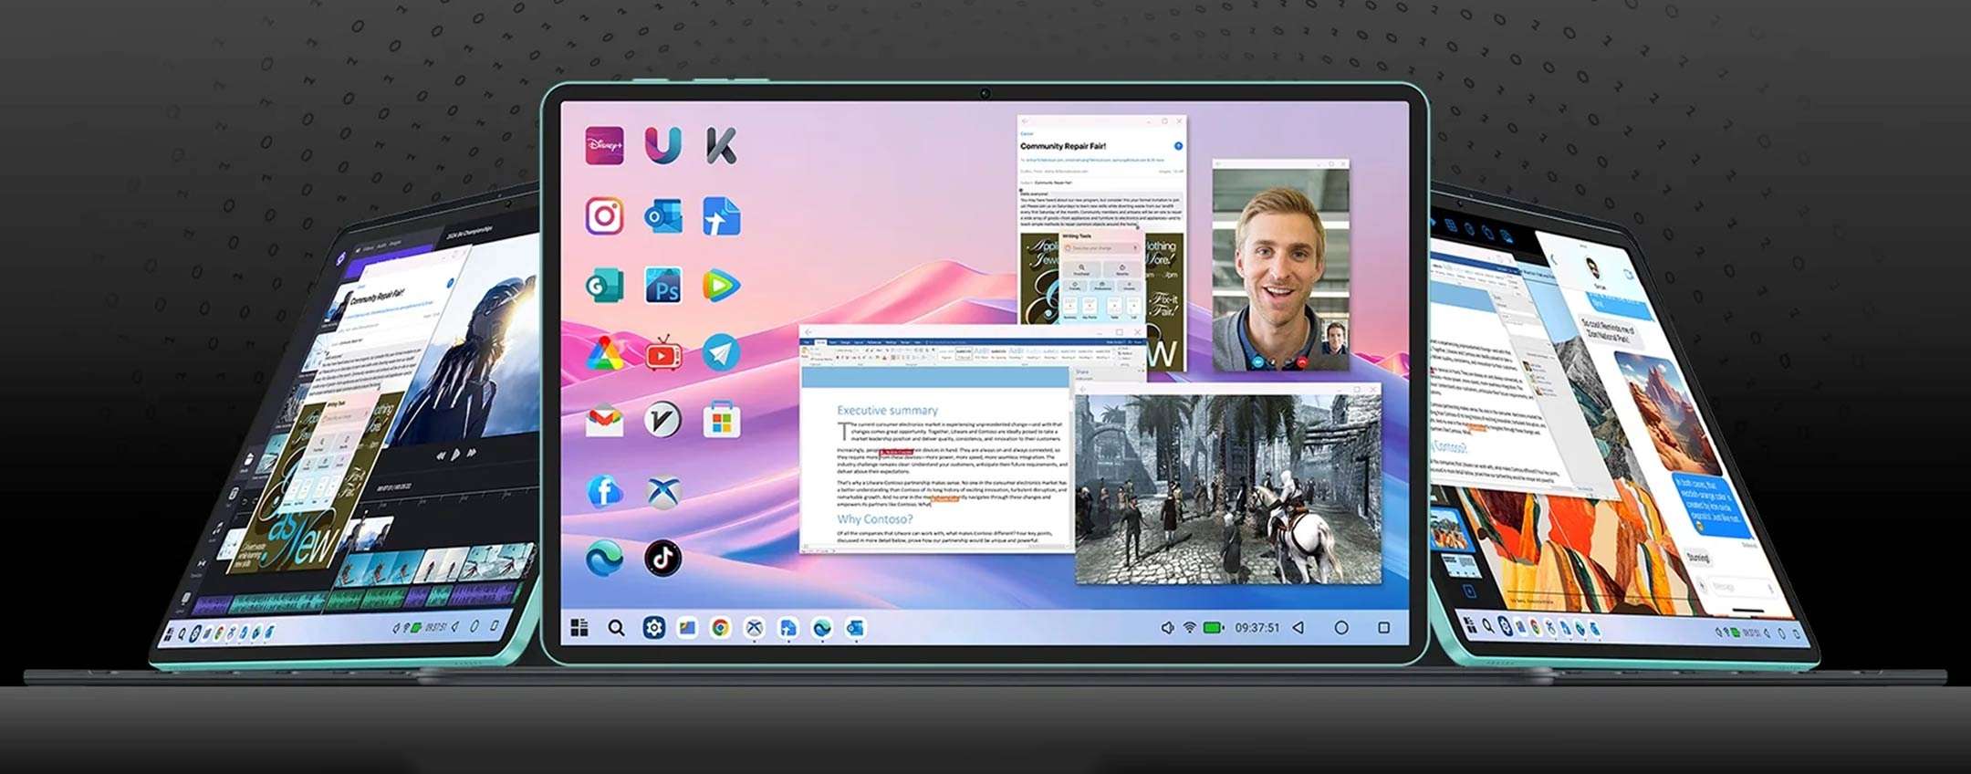
Task: Open Settings gear in the center tablet taskbar
Action: coord(653,628)
